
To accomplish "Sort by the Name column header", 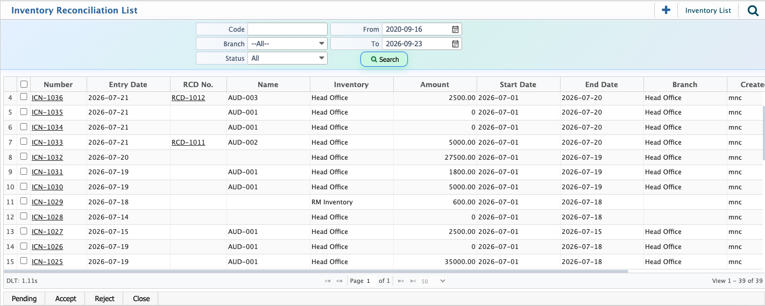I will click(268, 84).
